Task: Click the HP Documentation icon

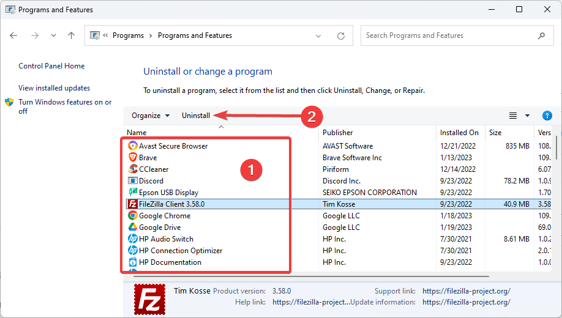Action: [133, 262]
